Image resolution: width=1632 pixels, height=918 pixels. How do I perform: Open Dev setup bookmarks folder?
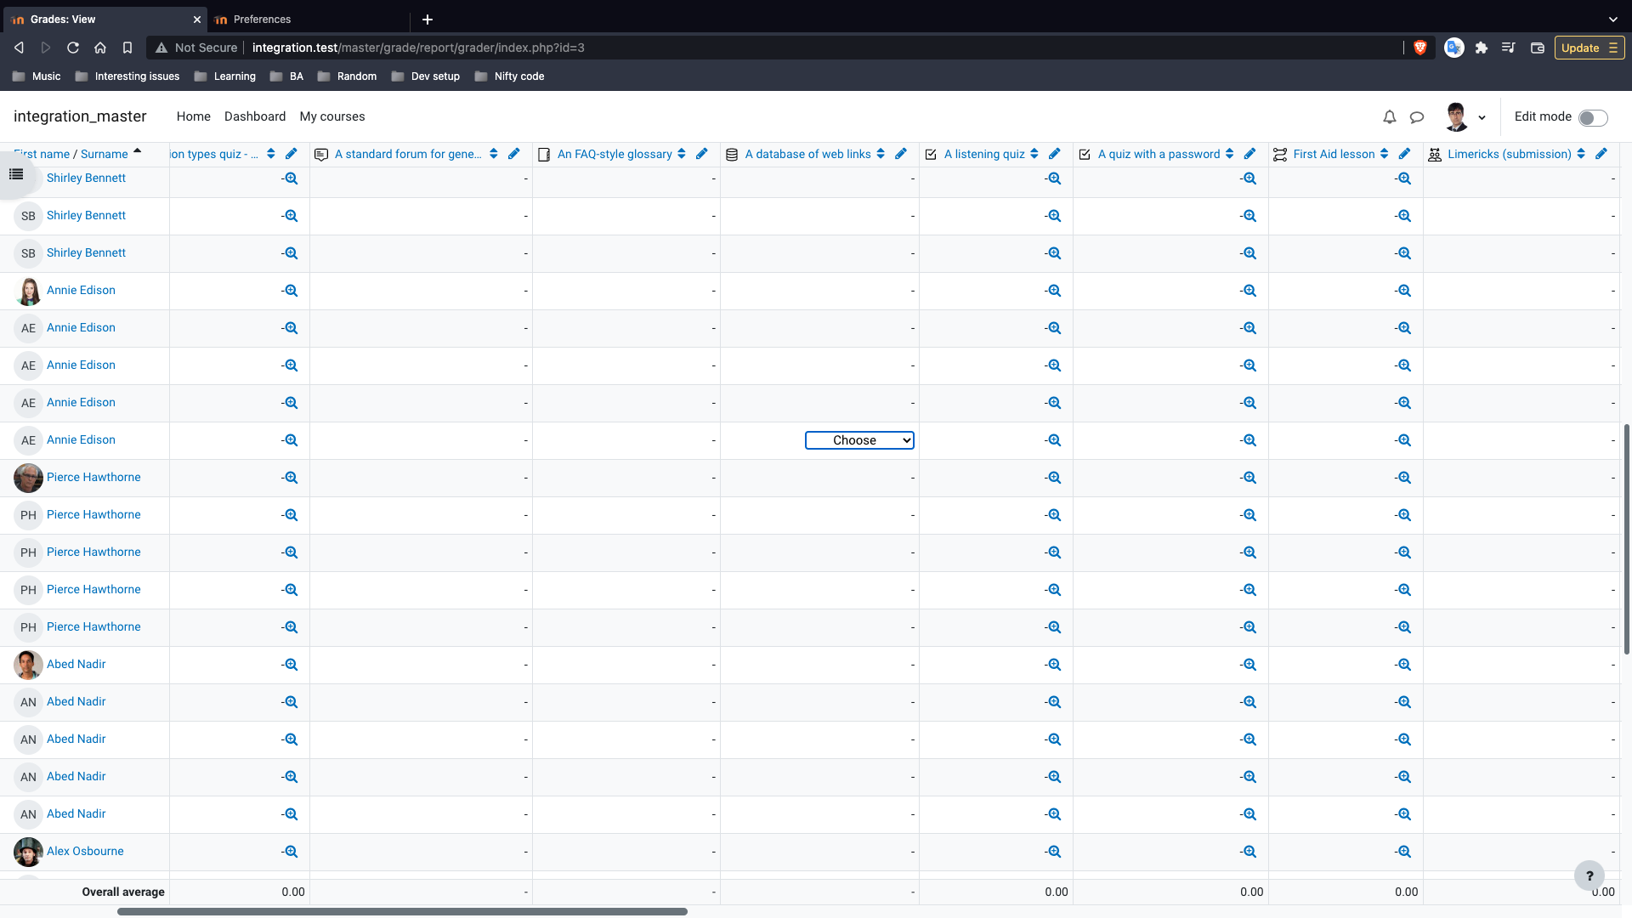pyautogui.click(x=426, y=76)
